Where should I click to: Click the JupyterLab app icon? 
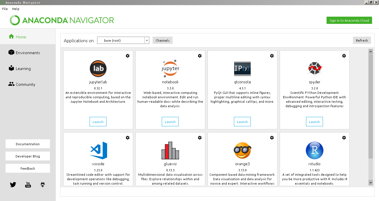[x=98, y=69]
